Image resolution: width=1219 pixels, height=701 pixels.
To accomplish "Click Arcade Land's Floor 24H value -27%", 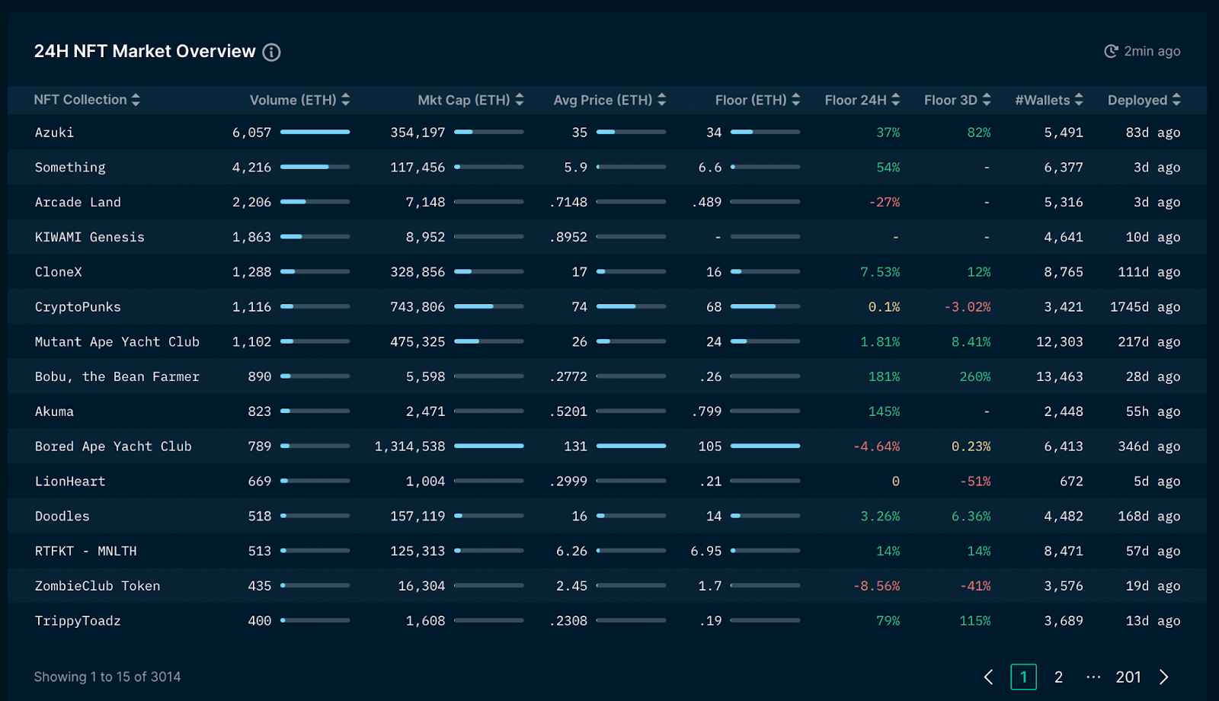I will click(x=885, y=202).
